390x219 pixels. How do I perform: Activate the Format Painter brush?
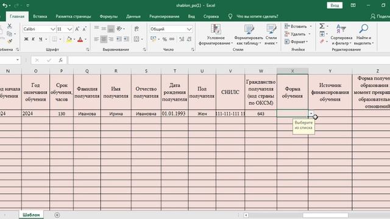point(10,41)
